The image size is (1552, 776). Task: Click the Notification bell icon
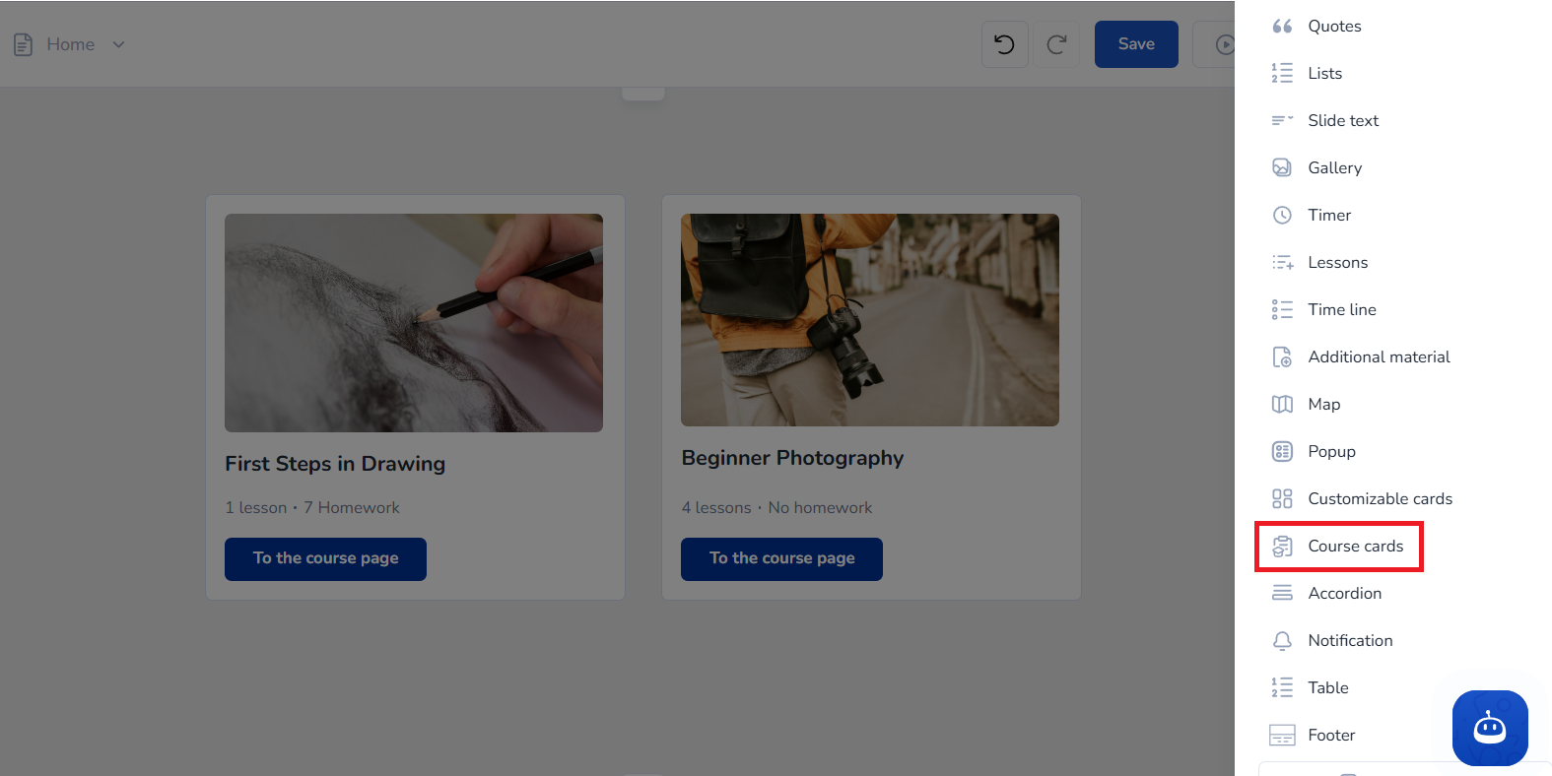click(x=1282, y=641)
